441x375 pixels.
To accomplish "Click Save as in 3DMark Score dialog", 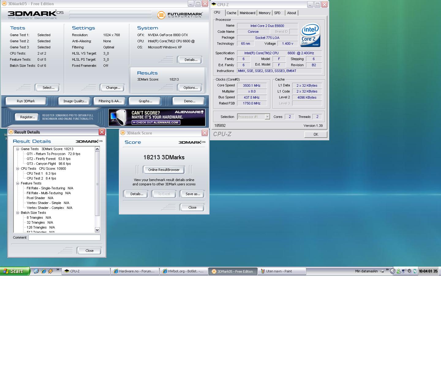I will coord(193,194).
